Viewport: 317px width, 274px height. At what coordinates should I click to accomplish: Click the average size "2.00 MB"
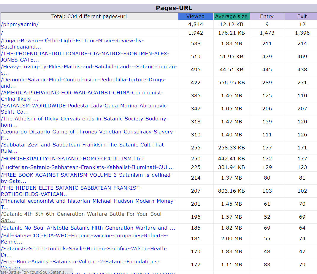(x=232, y=238)
